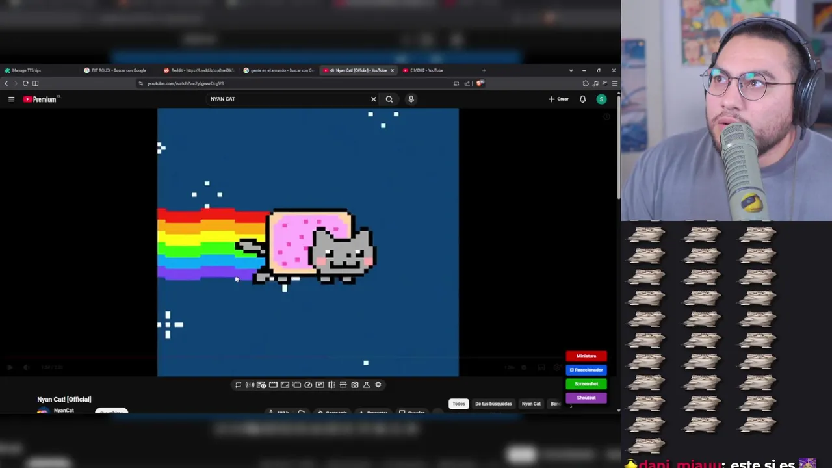Click the pop-up player windows icon
The width and height of the screenshot is (832, 468).
(296, 385)
